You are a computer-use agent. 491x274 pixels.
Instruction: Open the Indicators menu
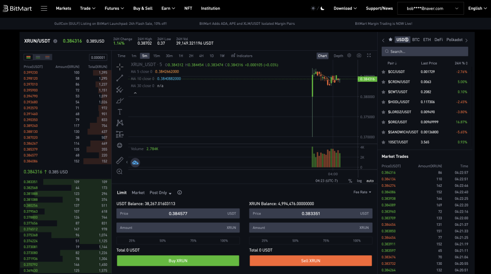click(241, 56)
